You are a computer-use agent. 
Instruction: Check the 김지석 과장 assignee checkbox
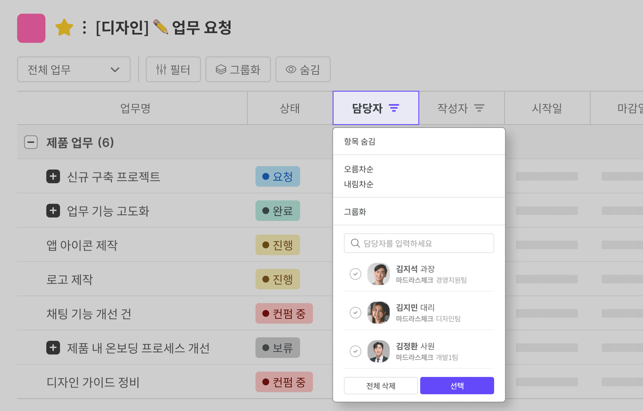click(355, 274)
